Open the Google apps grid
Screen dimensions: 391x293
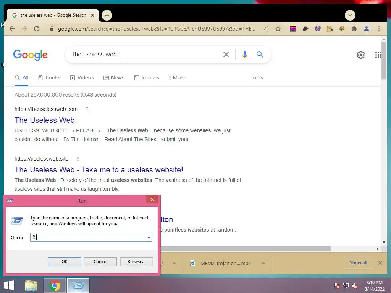[x=378, y=55]
